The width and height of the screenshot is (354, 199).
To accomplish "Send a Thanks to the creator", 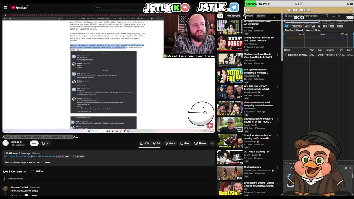I will [200, 143].
